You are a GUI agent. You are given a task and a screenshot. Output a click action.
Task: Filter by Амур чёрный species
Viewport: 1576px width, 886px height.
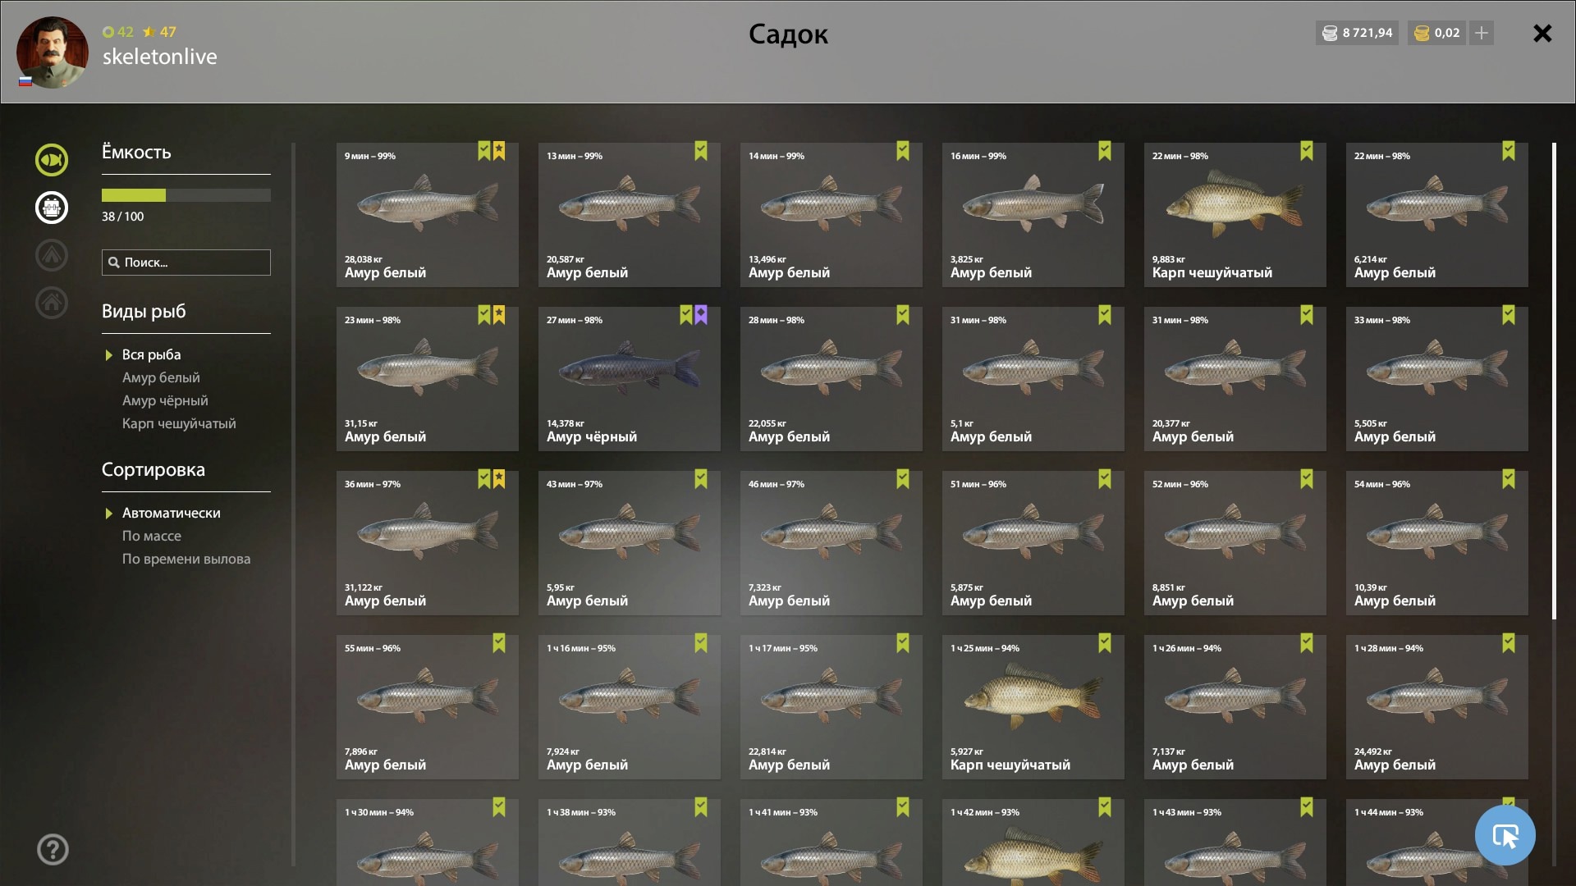[165, 400]
